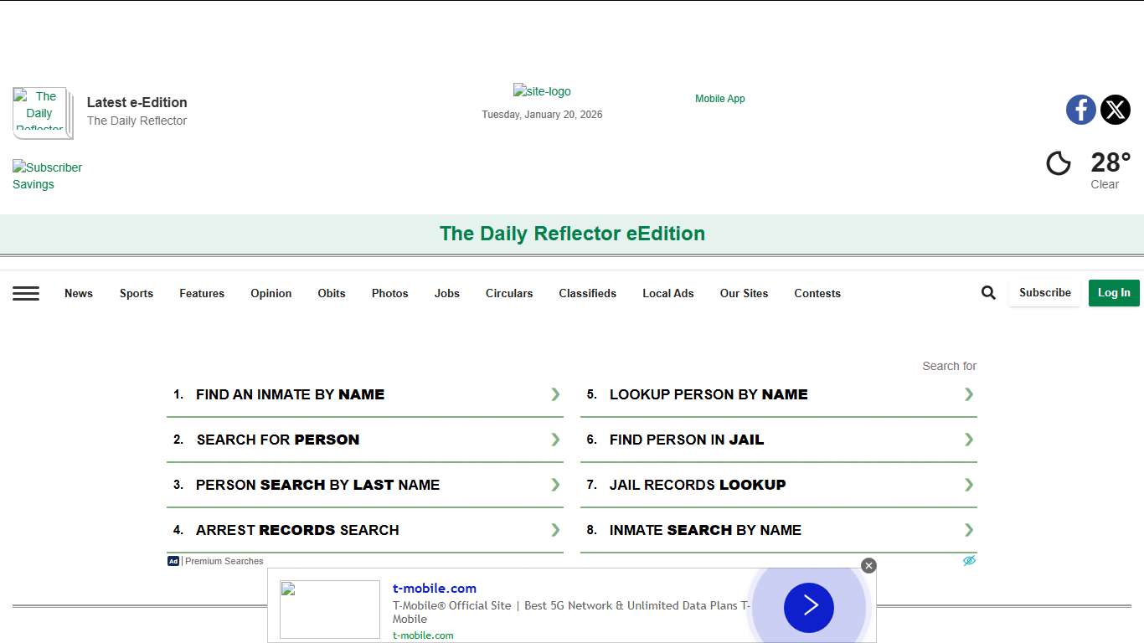The image size is (1144, 643).
Task: Expand the Find an Inmate by Name chevron
Action: [555, 394]
